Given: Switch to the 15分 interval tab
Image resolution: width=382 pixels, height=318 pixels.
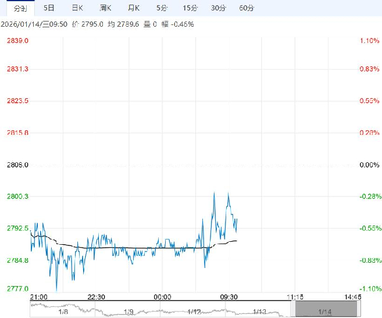Looking at the screenshot, I should pos(190,8).
